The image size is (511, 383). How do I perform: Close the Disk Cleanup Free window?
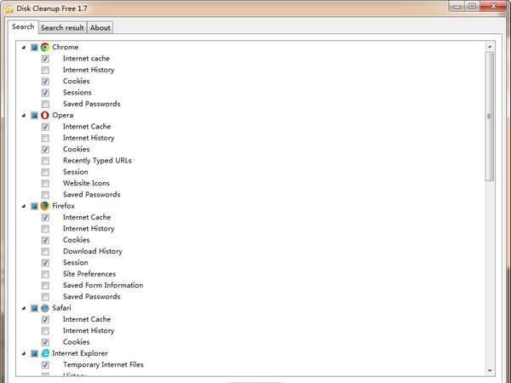(493, 6)
